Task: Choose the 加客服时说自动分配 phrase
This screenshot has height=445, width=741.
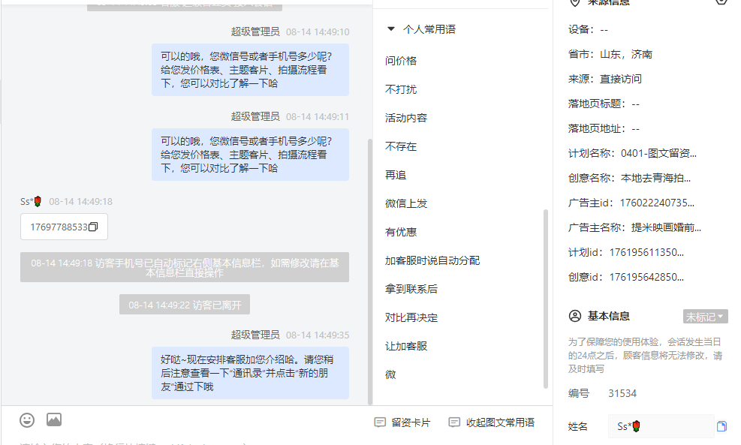Action: click(x=432, y=260)
